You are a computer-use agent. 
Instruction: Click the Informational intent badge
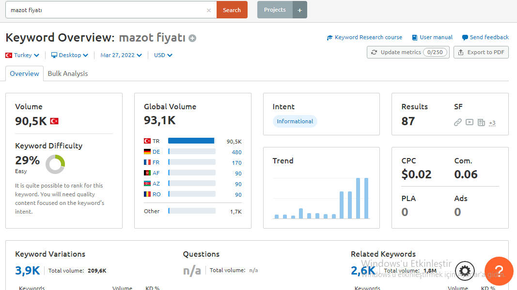coord(295,121)
